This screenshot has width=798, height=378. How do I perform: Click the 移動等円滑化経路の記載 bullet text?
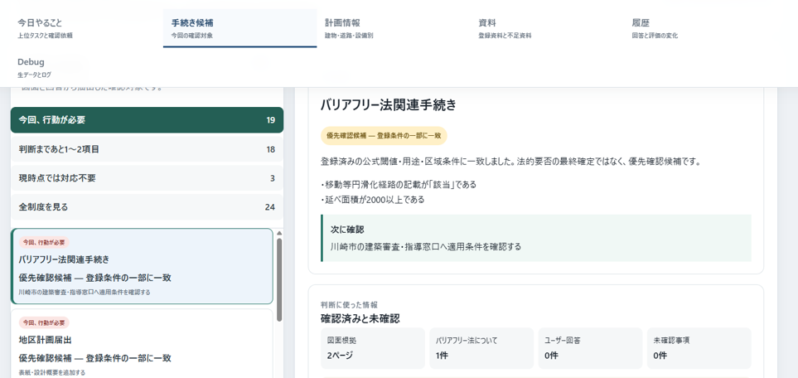click(399, 184)
